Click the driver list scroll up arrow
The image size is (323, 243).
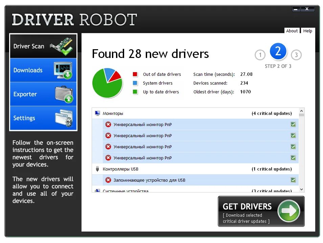[301, 111]
